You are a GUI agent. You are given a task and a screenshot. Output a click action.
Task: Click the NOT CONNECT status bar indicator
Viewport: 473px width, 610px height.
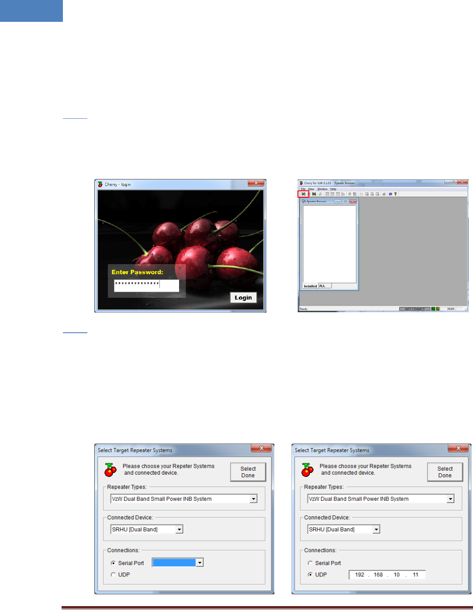click(414, 309)
